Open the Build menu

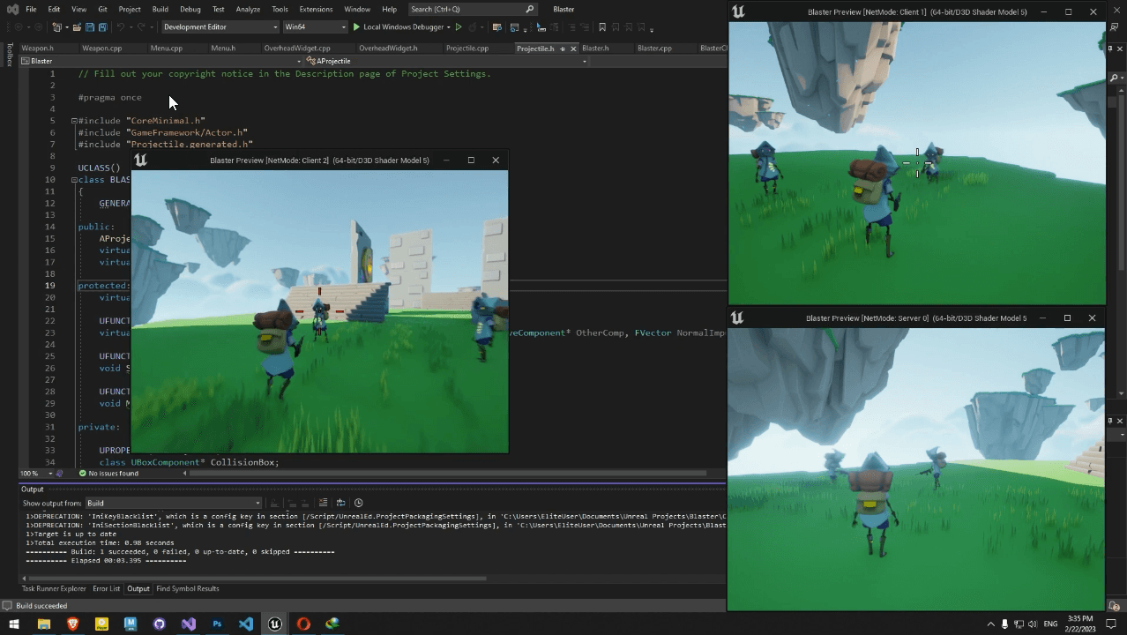(x=160, y=9)
